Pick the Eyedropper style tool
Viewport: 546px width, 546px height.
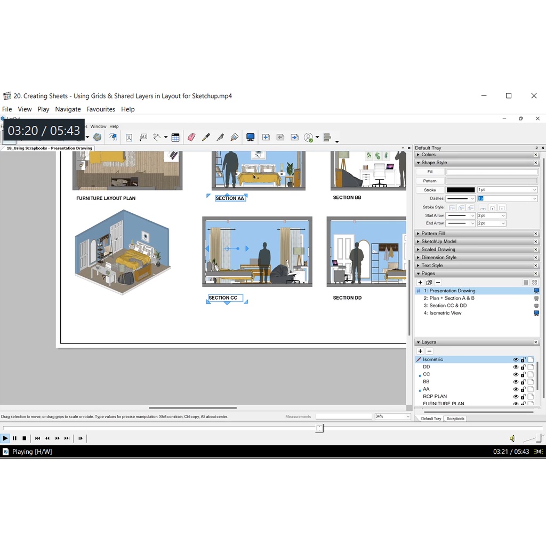coord(206,138)
